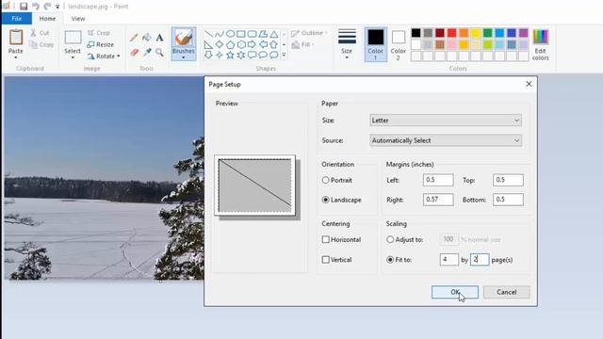603x339 pixels.
Task: Select the Triangle shape
Action: (274, 34)
